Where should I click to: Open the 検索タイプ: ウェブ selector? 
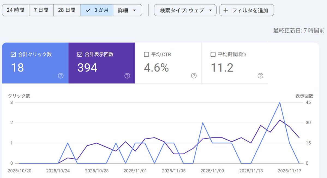click(x=185, y=10)
